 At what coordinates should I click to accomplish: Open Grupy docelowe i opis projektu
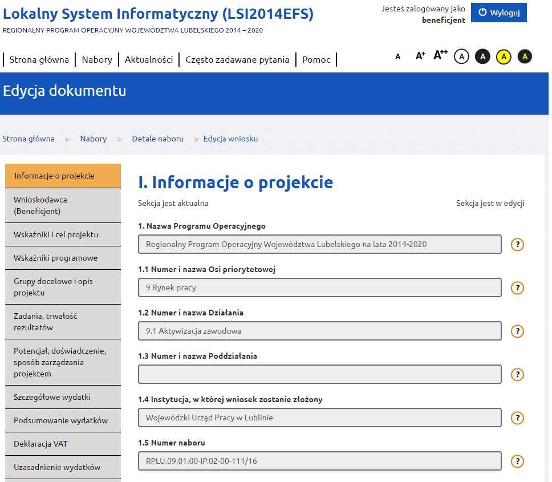click(x=63, y=287)
